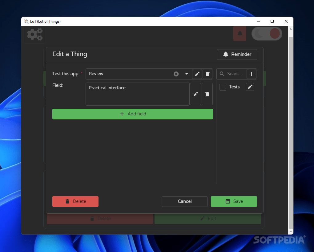314x252 pixels.
Task: Save the edited thing
Action: click(234, 201)
